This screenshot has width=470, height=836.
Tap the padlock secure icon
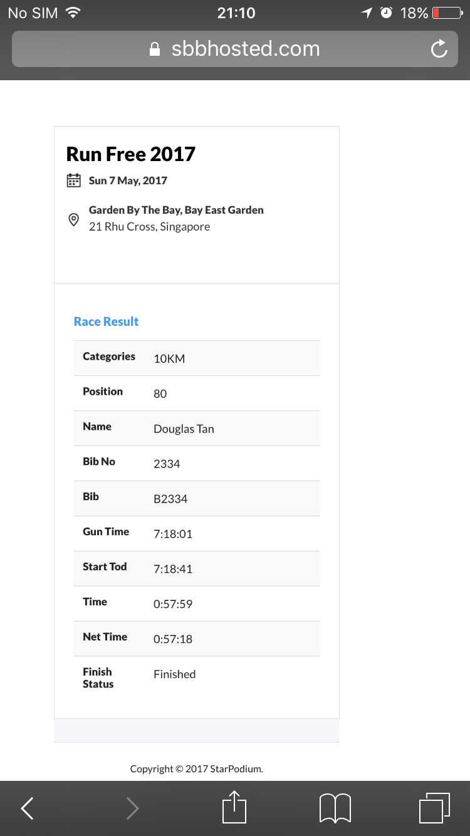(x=155, y=49)
